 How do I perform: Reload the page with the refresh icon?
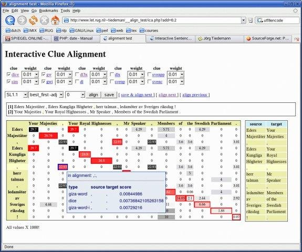tap(33, 20)
